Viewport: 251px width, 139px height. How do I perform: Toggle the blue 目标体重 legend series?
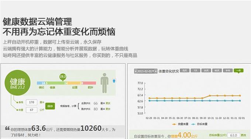point(199,124)
